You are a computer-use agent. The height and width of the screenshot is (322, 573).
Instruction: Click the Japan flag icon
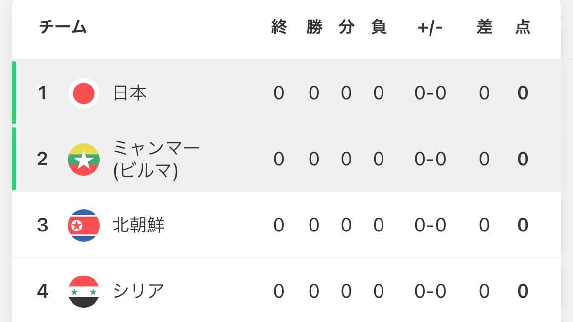click(84, 93)
